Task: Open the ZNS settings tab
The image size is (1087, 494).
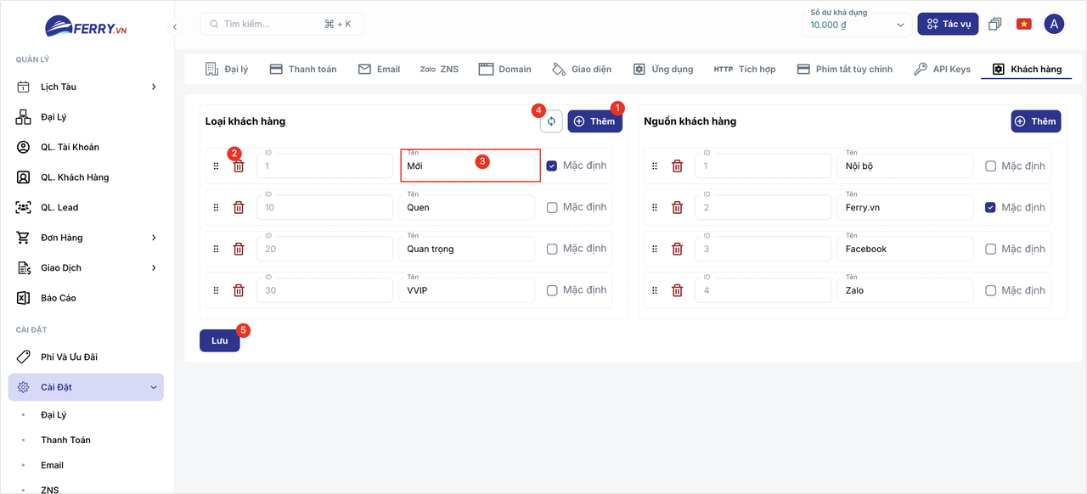Action: 439,69
